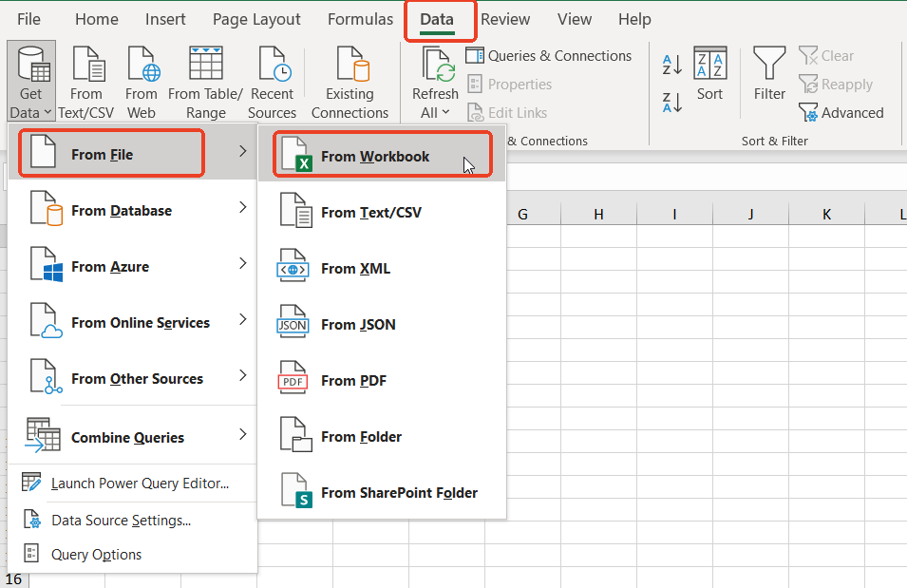Open the File tab

(x=28, y=19)
